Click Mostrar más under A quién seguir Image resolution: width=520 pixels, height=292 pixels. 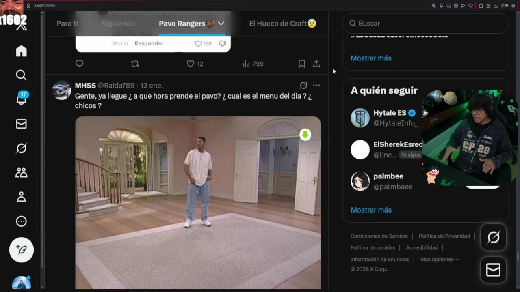click(x=371, y=210)
